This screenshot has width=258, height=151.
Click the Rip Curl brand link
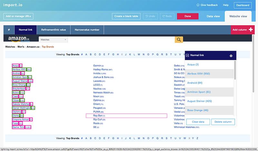pyautogui.click(x=98, y=120)
